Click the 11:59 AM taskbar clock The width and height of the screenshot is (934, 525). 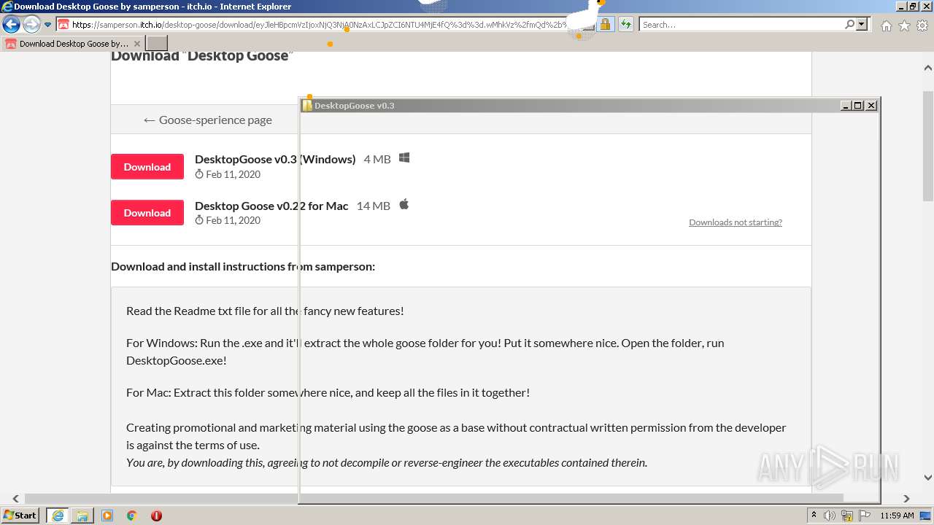[897, 516]
